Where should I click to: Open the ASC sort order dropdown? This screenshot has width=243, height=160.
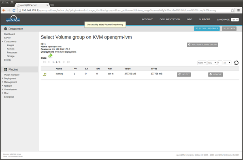[x=212, y=63]
